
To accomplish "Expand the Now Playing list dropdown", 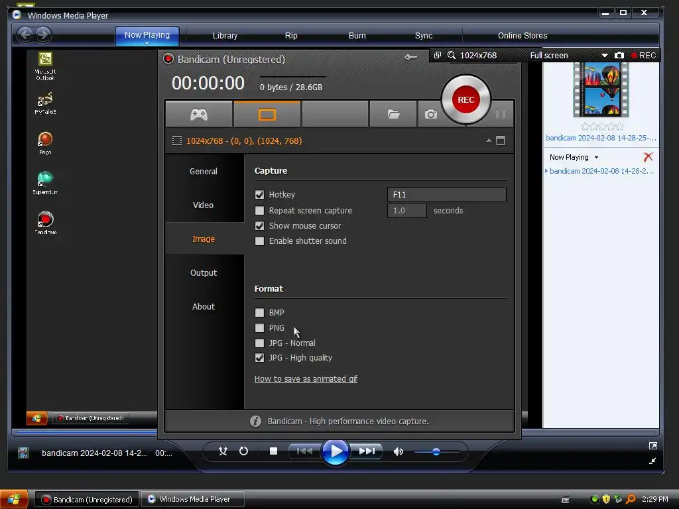I will 596,157.
